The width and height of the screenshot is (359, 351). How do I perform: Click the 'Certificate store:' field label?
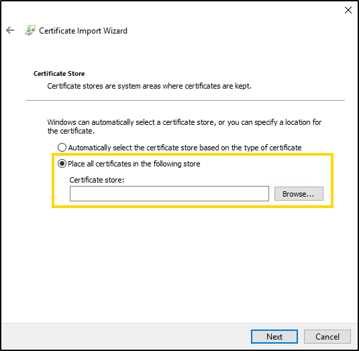[x=97, y=180]
